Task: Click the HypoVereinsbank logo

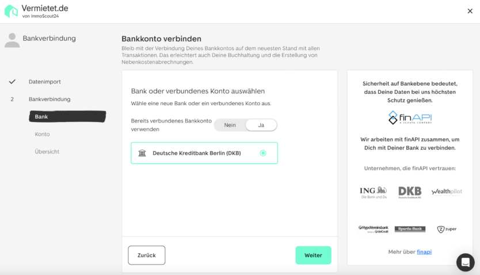Action: [373, 229]
